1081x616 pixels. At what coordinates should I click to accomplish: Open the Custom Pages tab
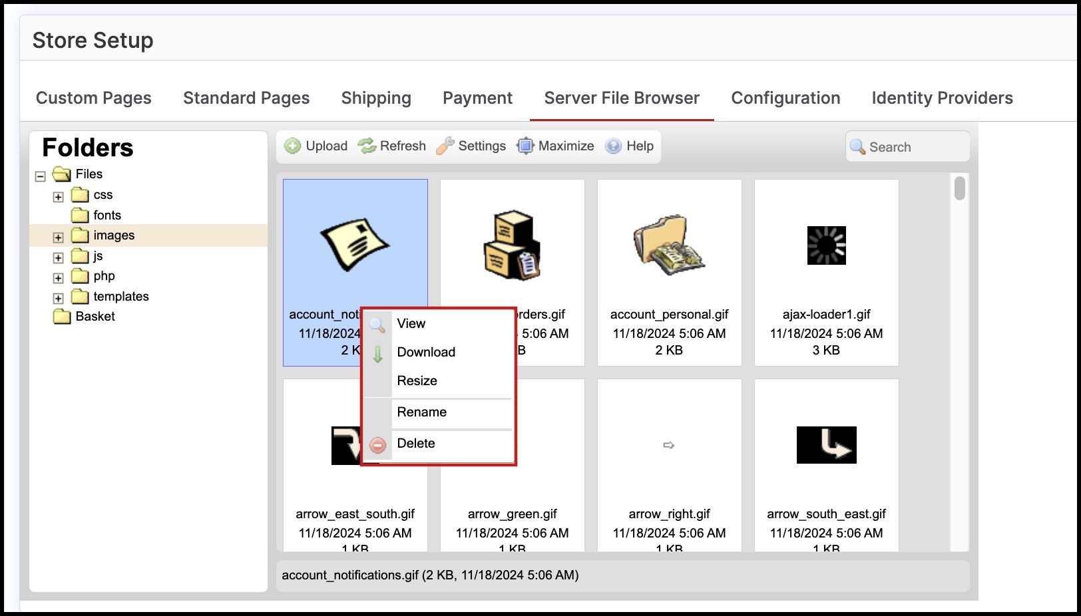[94, 98]
